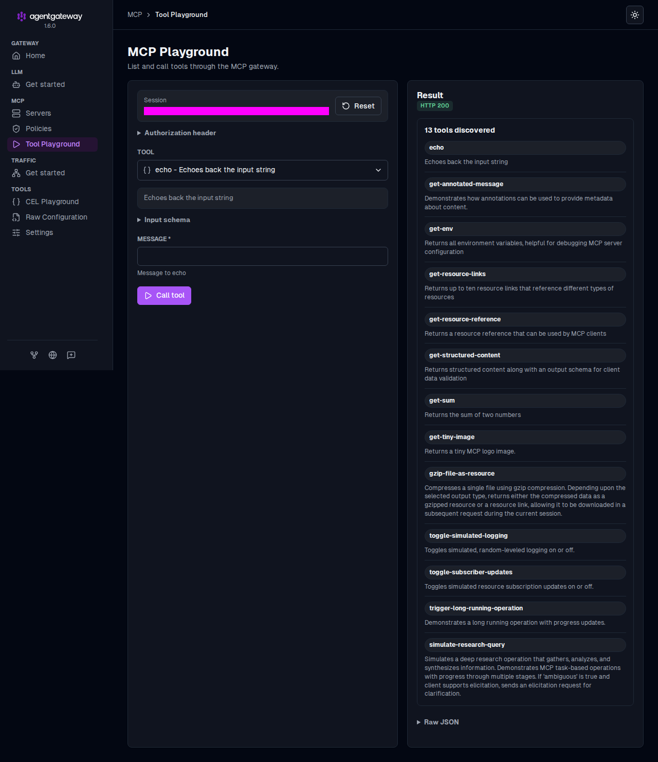Click the feedback message icon in sidebar footer
The width and height of the screenshot is (658, 762).
click(71, 355)
